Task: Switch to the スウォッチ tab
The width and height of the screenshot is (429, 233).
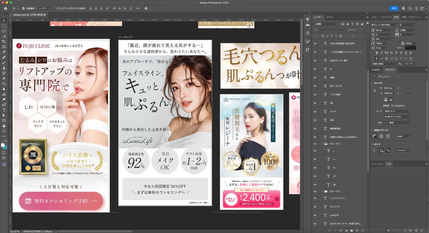Action: pos(386,17)
